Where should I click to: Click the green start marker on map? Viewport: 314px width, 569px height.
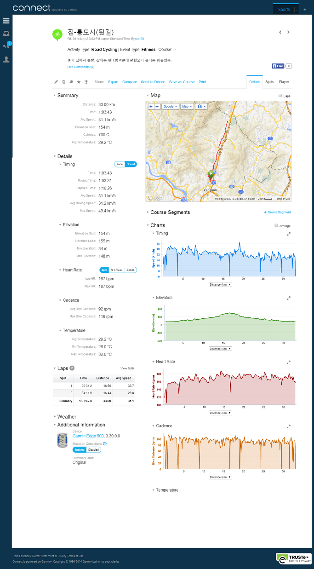point(211,175)
